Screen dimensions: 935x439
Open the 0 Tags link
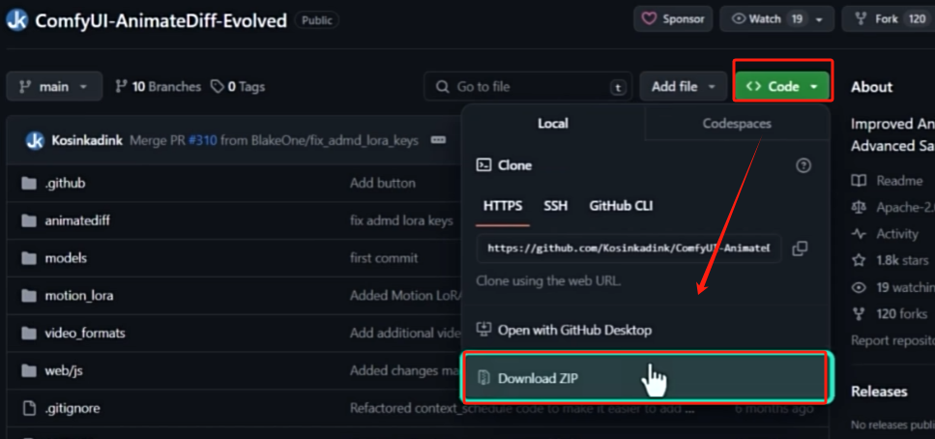[238, 87]
